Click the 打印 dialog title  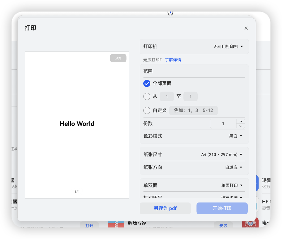tap(30, 28)
